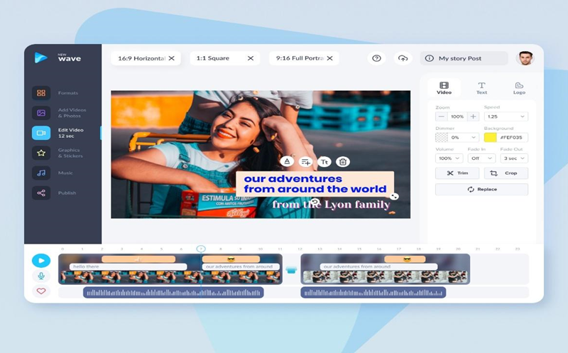568x353 pixels.
Task: Click the Tt font size icon
Action: pos(324,162)
